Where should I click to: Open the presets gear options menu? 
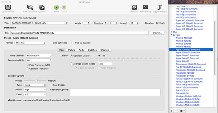click(x=182, y=111)
